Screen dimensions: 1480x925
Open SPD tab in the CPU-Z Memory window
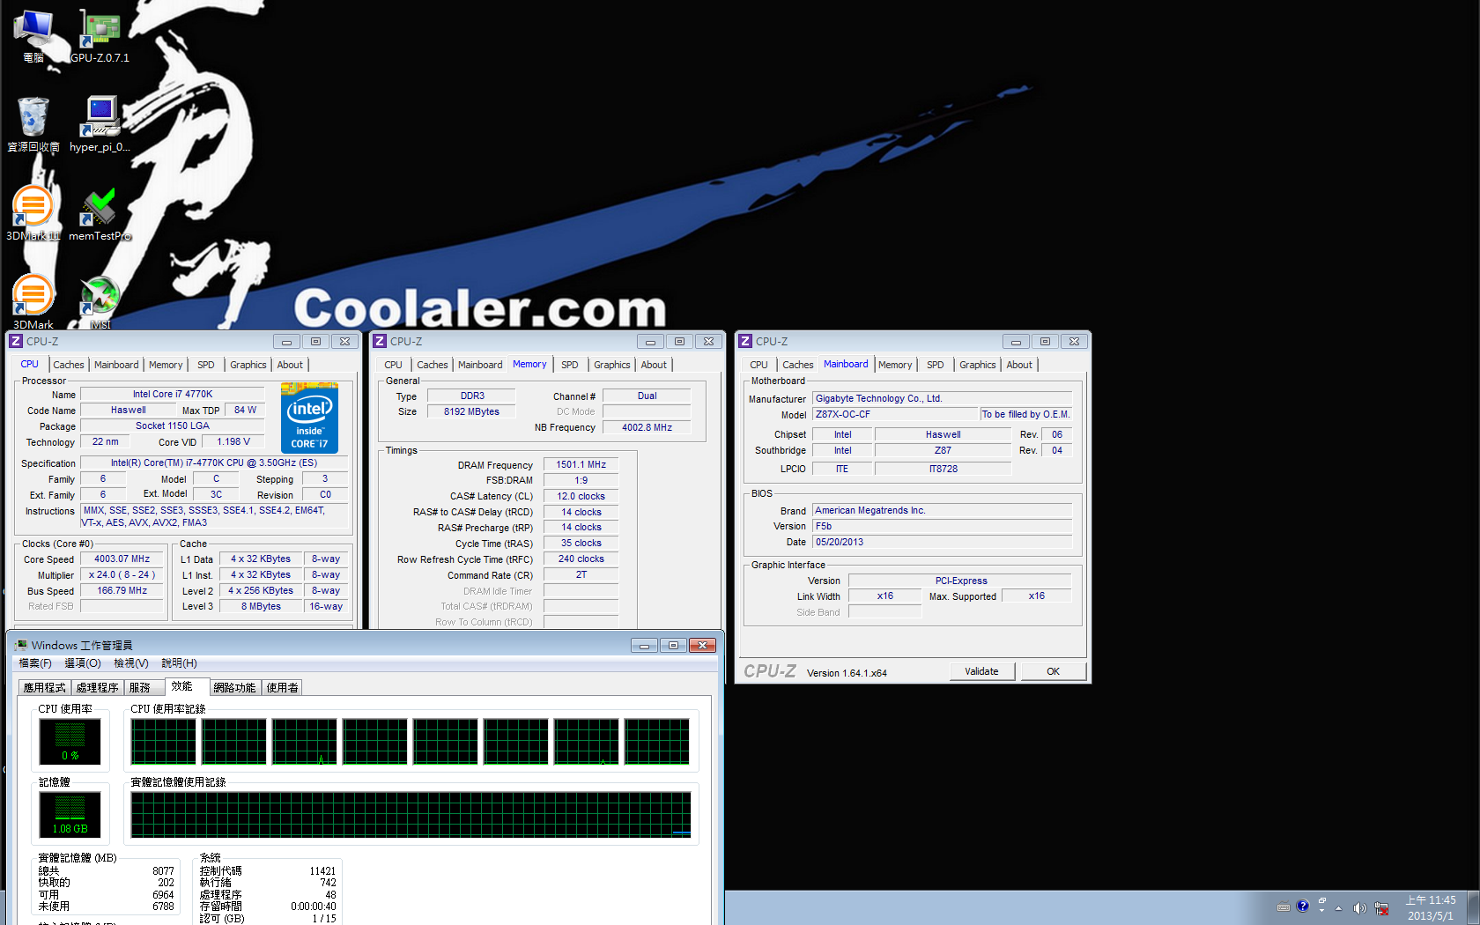570,365
